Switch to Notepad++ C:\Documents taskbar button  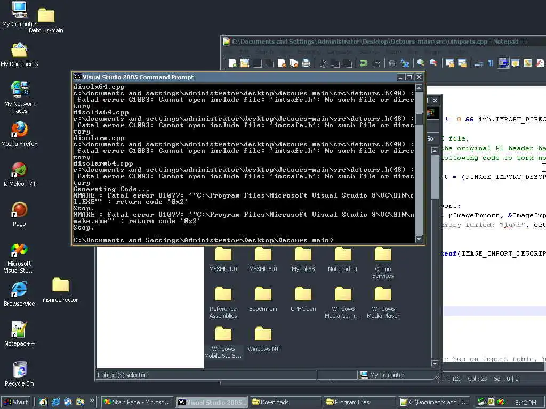(x=433, y=402)
